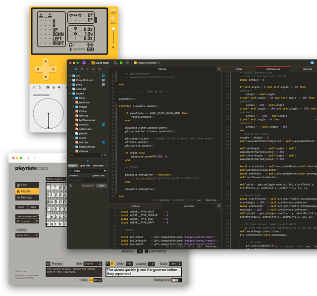Click the controller icon in the simulator toolbar
Image resolution: width=317 pixels, height=296 pixels.
59,87
